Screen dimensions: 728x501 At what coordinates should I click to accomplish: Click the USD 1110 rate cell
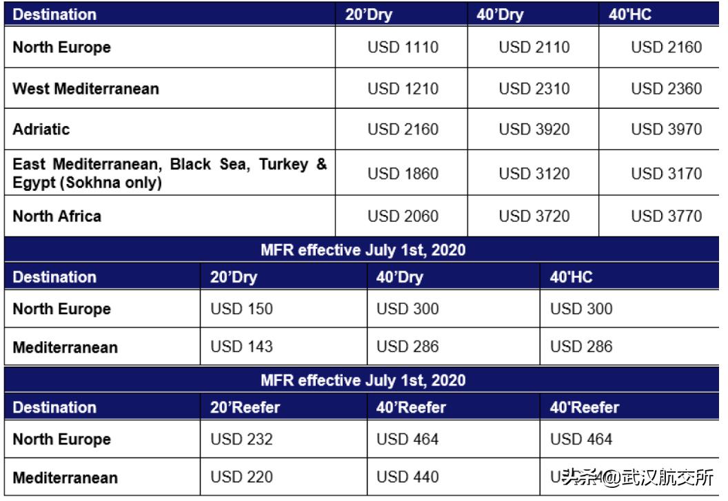403,48
